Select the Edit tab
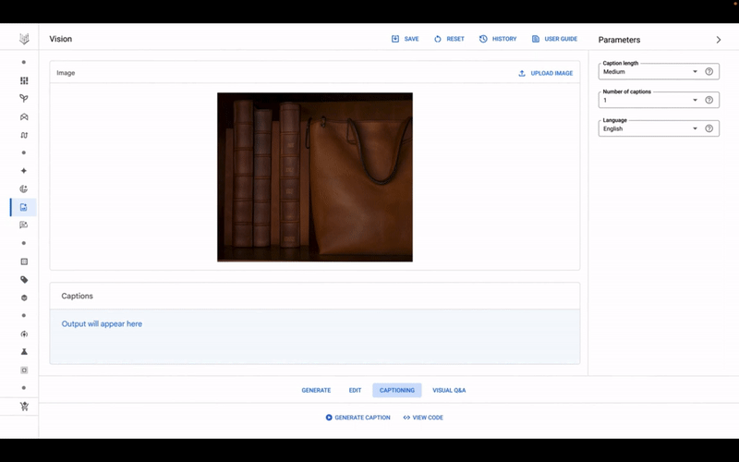The width and height of the screenshot is (739, 462). pos(355,391)
